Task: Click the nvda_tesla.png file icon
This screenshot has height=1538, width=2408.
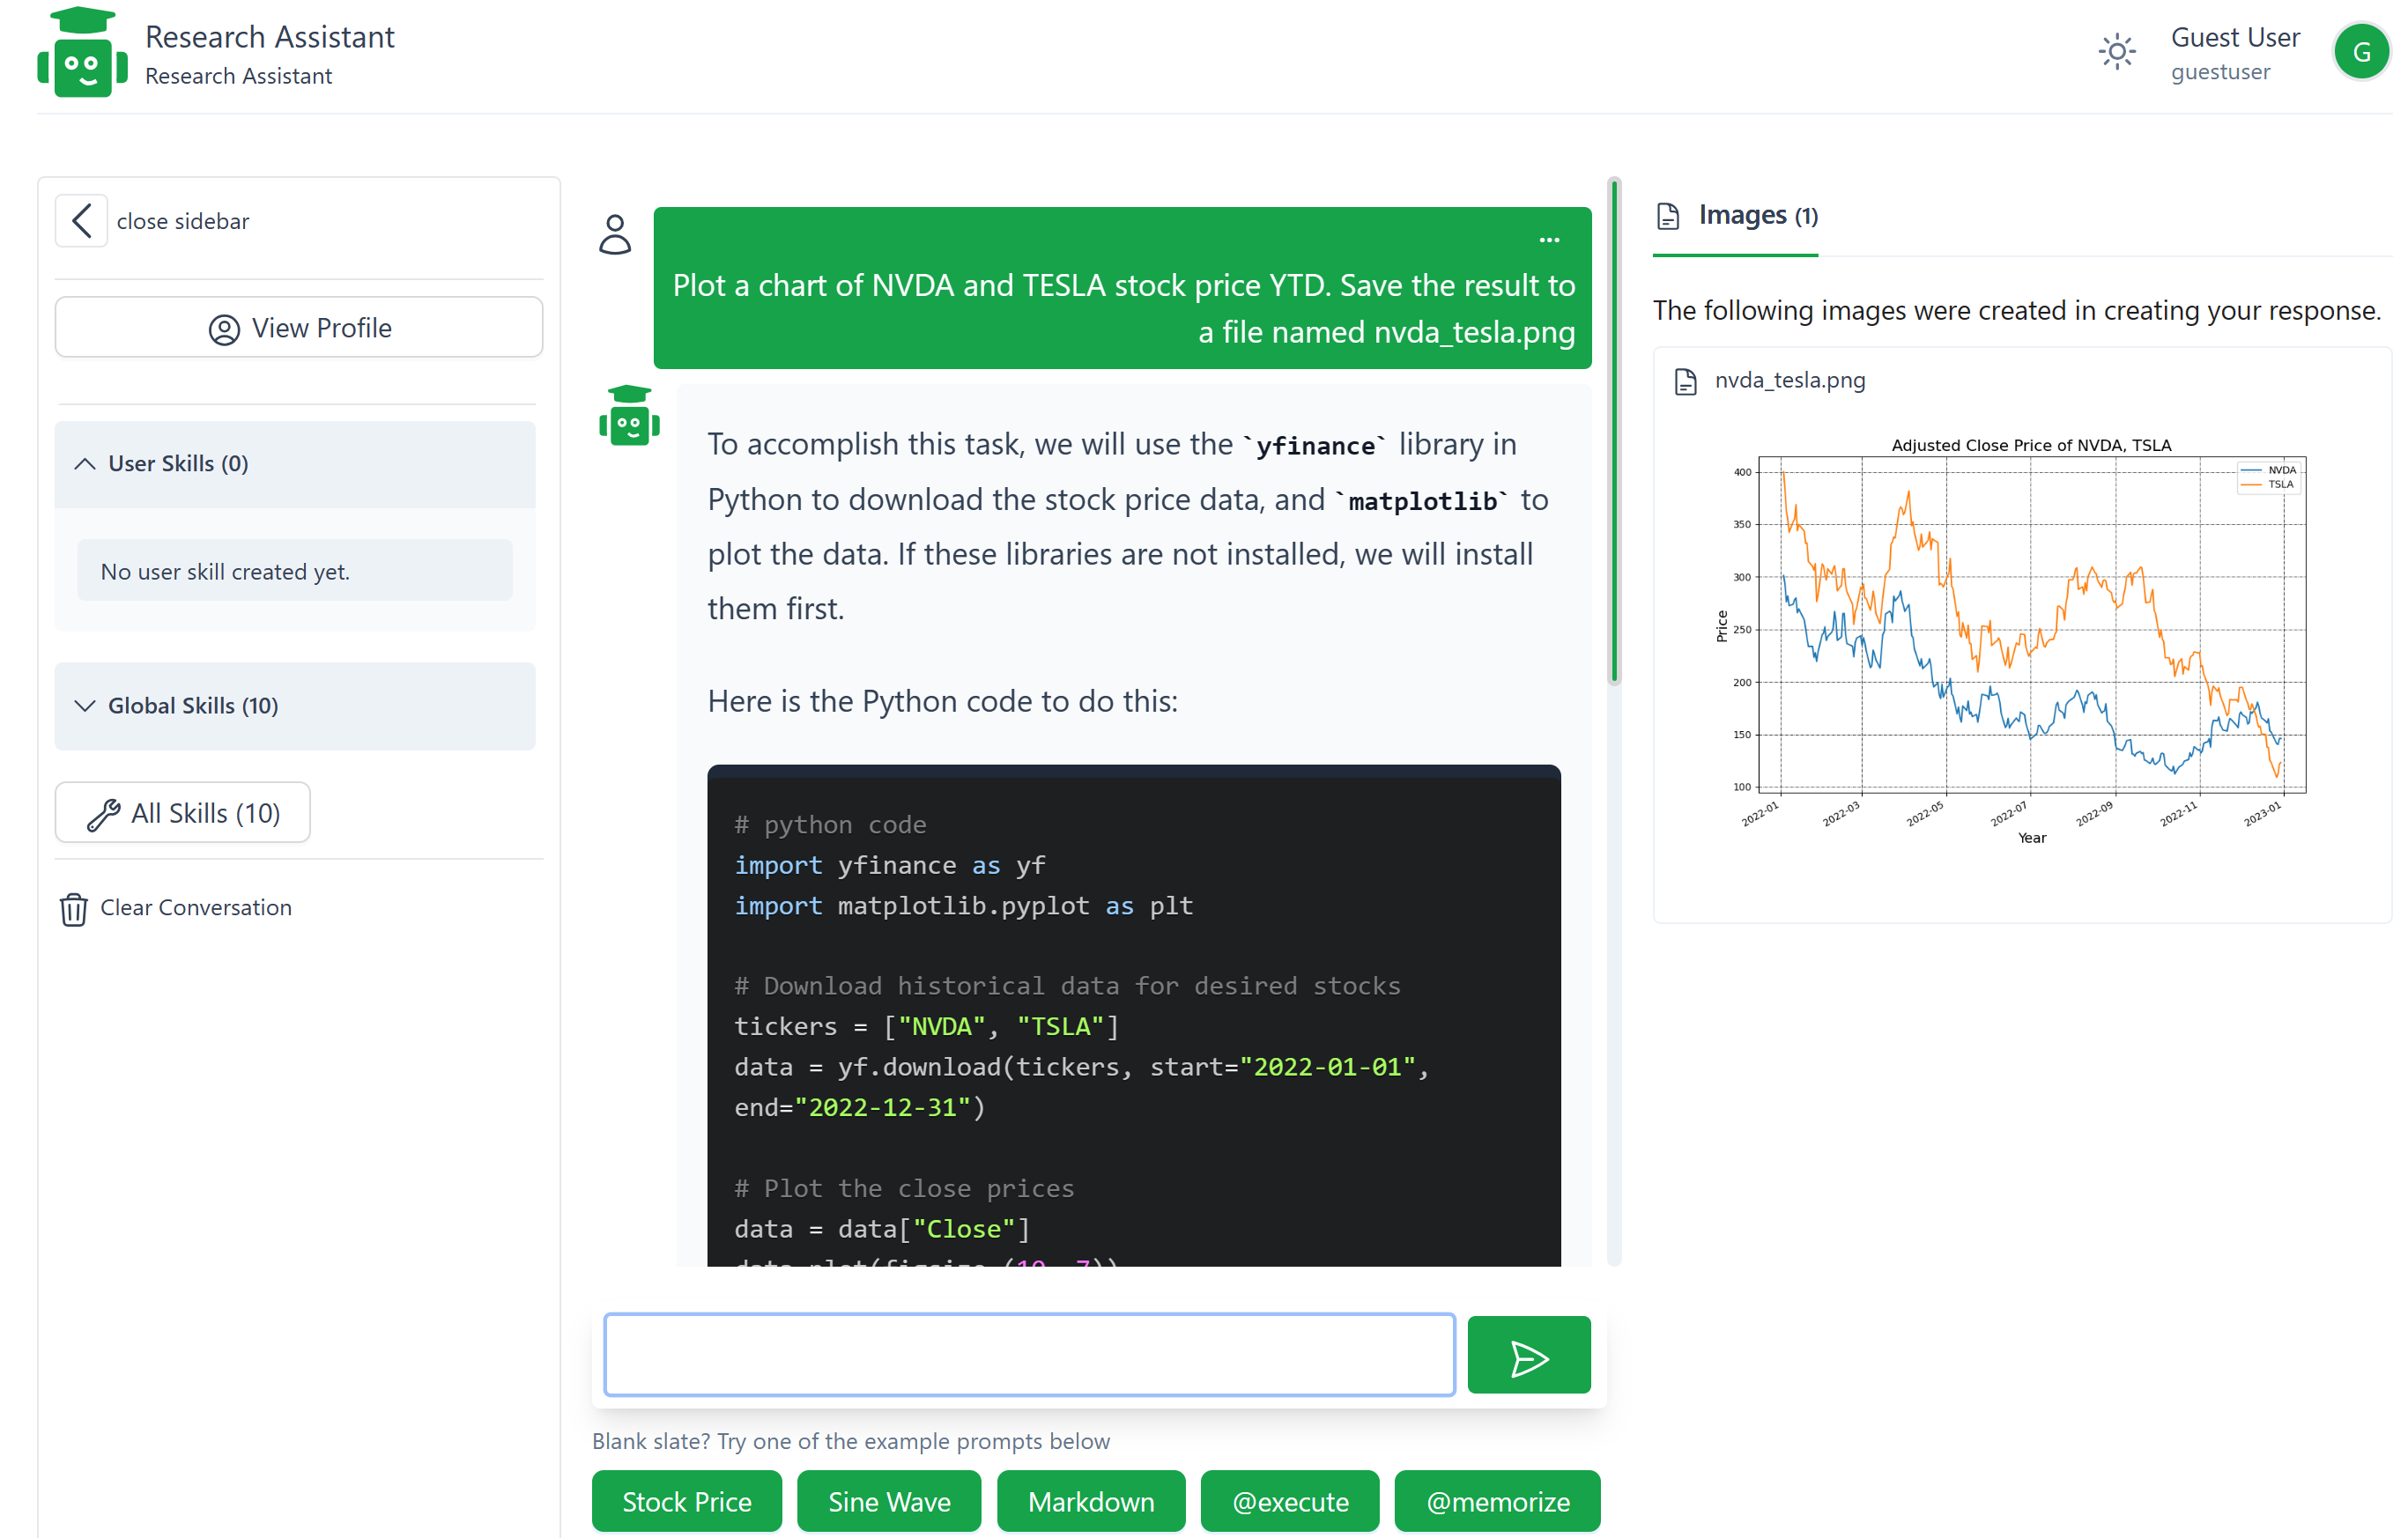Action: pos(1685,381)
